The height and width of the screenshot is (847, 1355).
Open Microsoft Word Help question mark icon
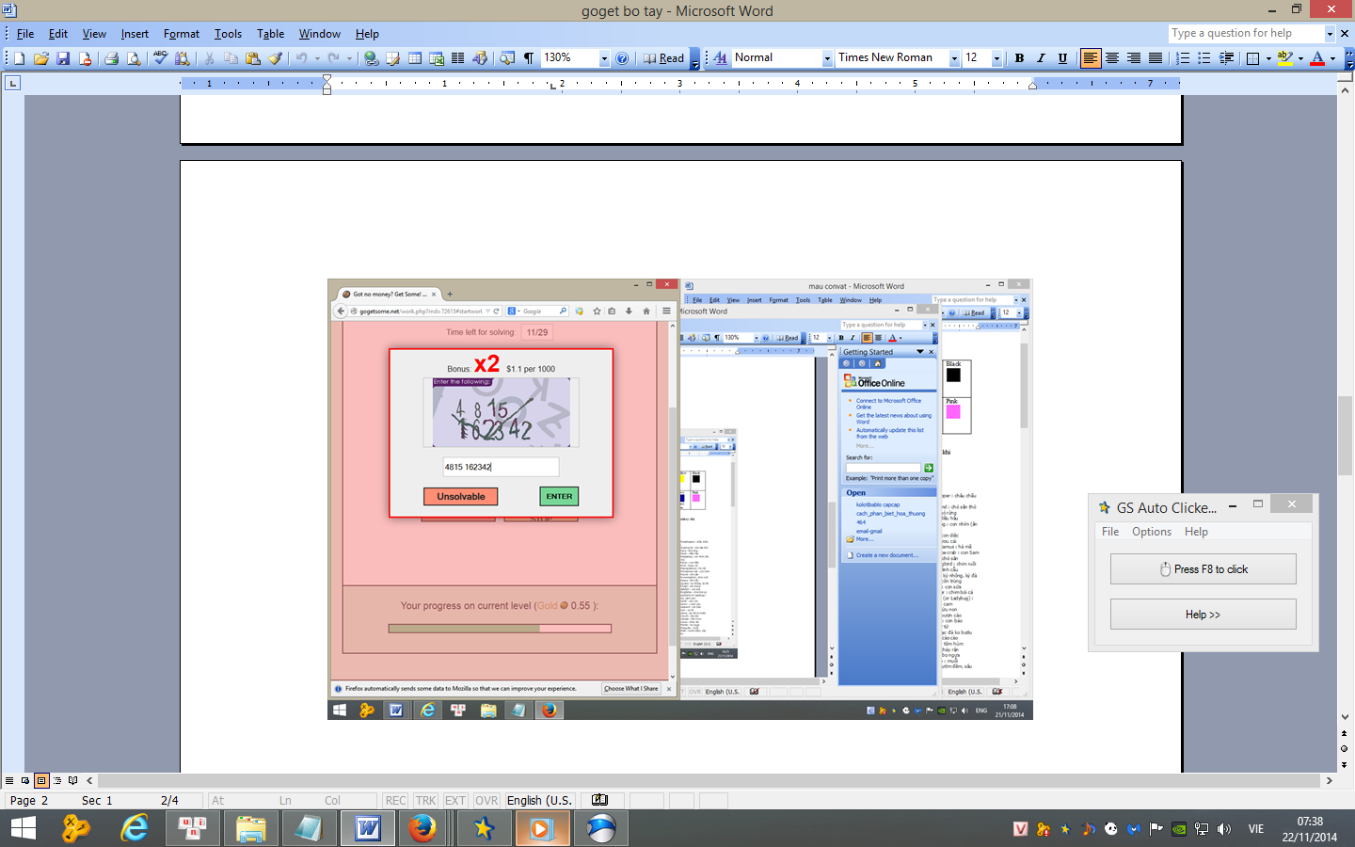click(622, 58)
